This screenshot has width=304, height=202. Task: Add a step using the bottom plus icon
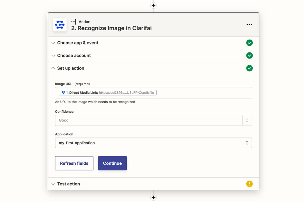pos(154,197)
